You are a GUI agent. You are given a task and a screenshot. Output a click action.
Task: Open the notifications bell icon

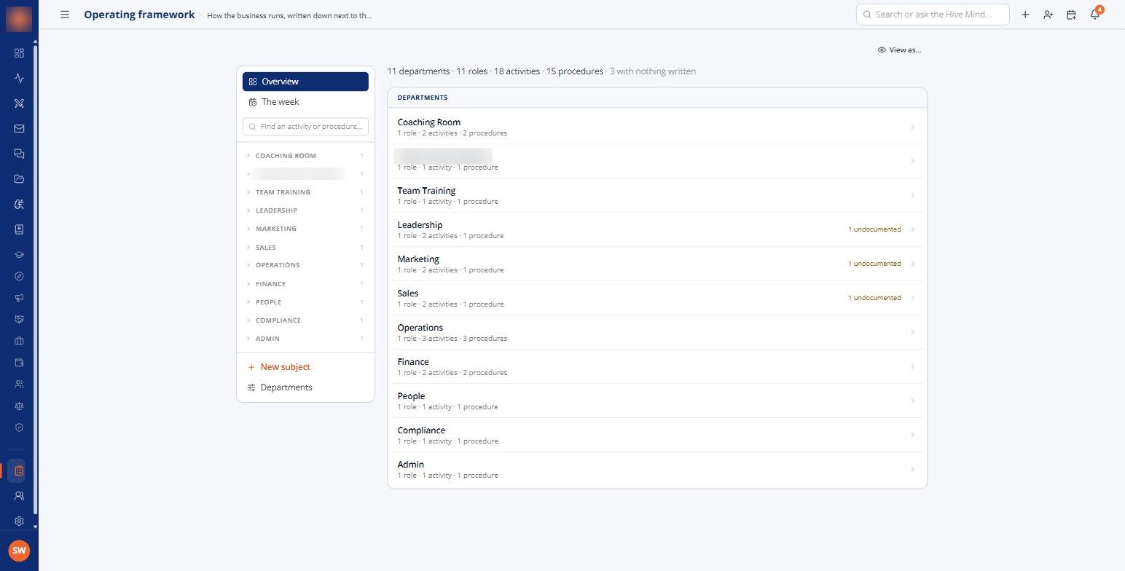tap(1094, 15)
